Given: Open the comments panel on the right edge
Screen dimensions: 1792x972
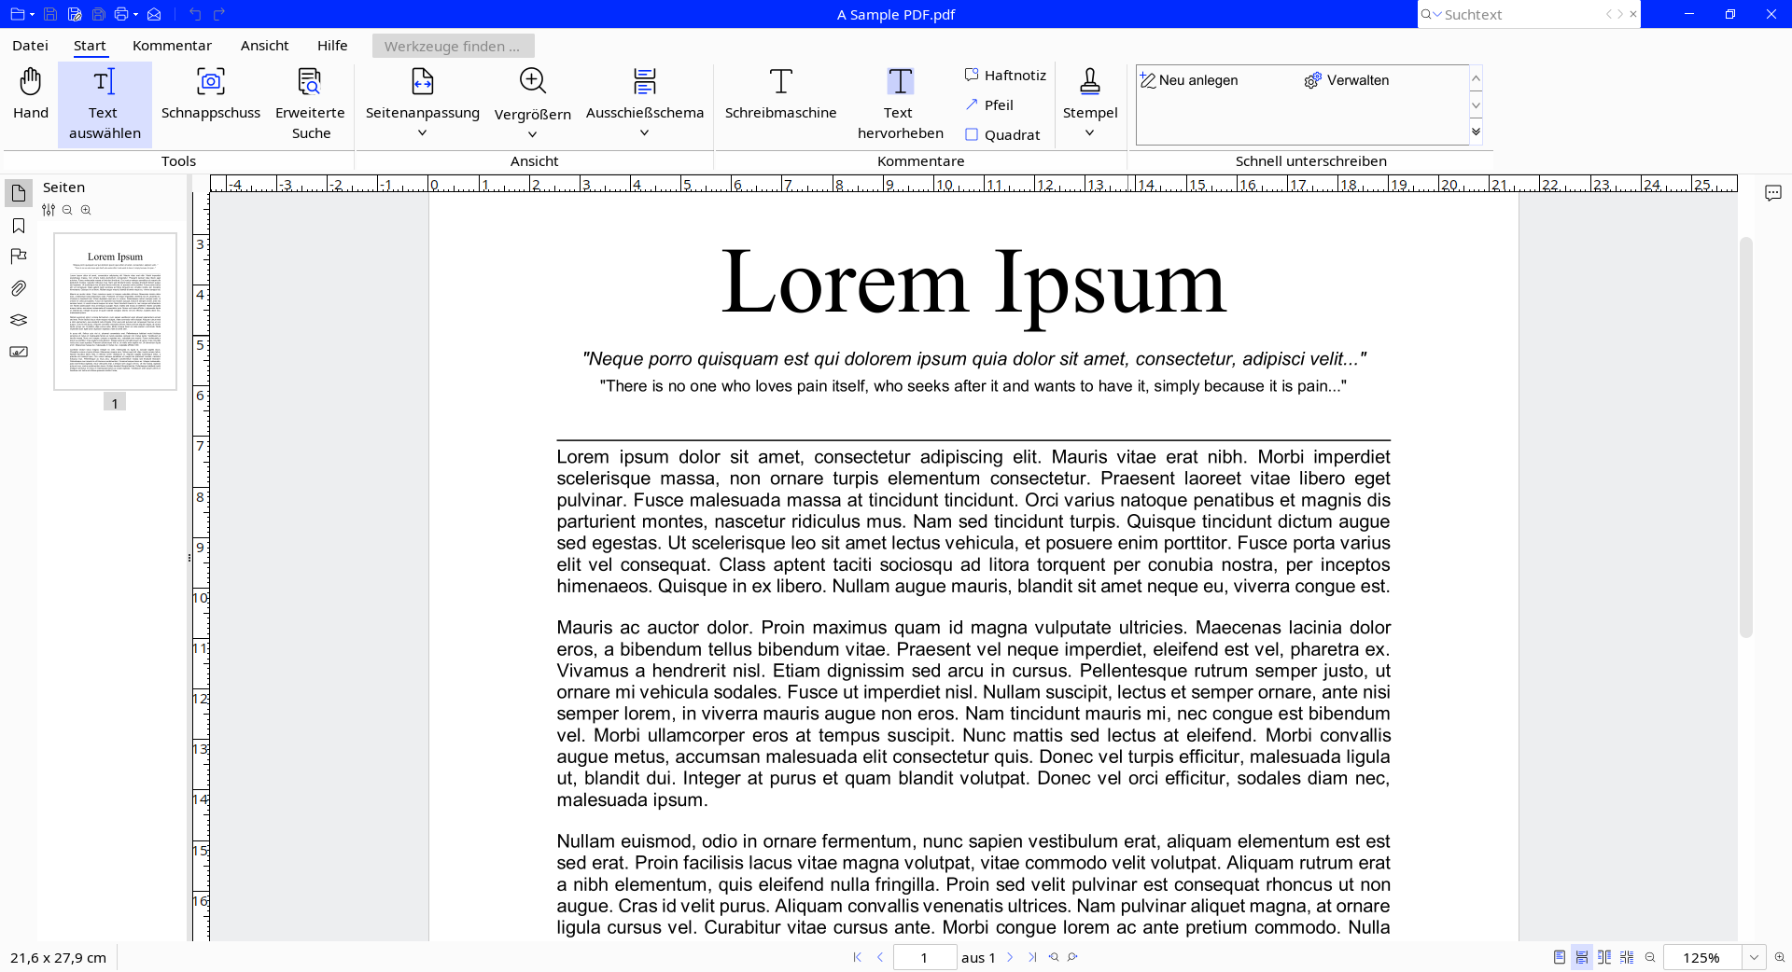Looking at the screenshot, I should pos(1772,193).
